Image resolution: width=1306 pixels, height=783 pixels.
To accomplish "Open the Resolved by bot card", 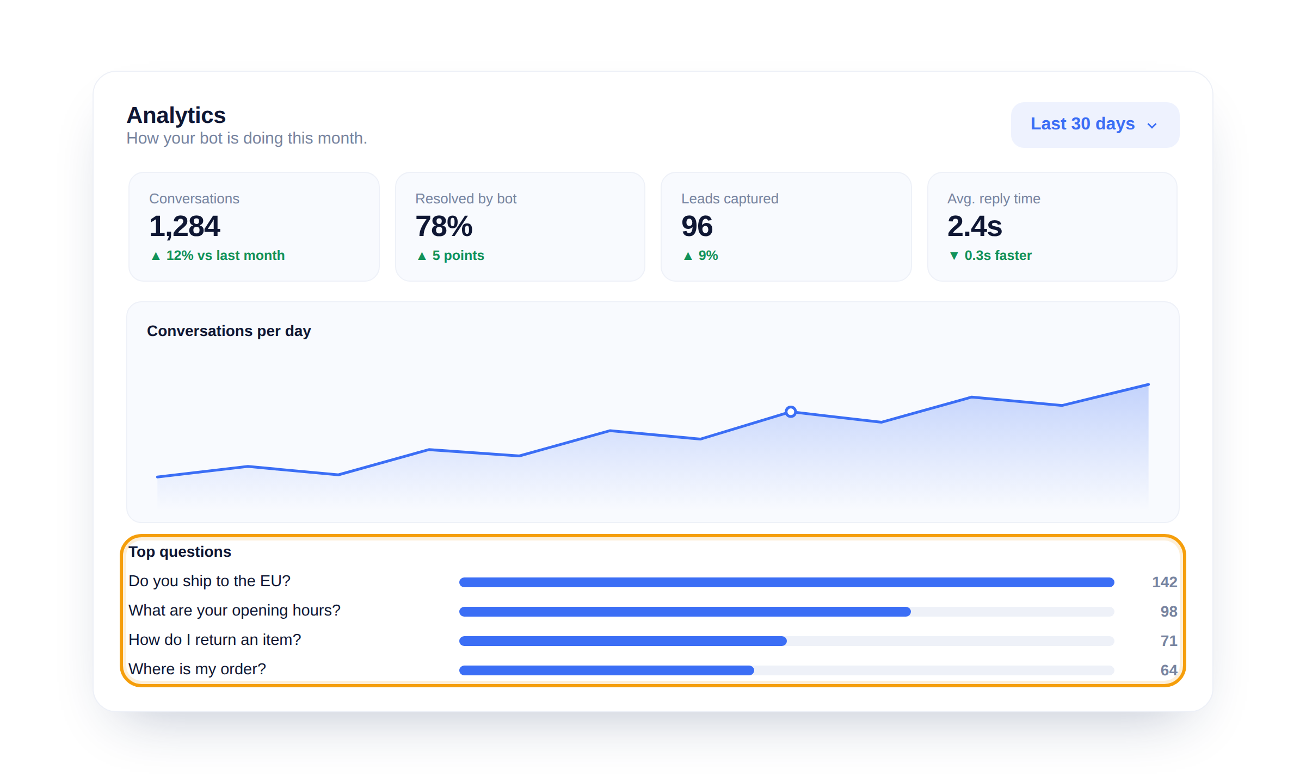I will tap(520, 227).
